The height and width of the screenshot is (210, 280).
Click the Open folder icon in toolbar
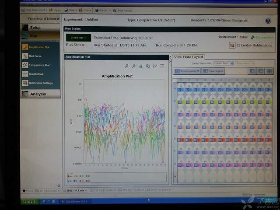tap(51, 10)
